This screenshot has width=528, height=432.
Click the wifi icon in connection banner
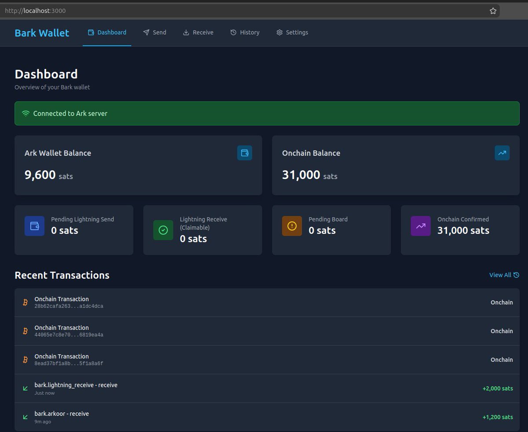click(26, 113)
